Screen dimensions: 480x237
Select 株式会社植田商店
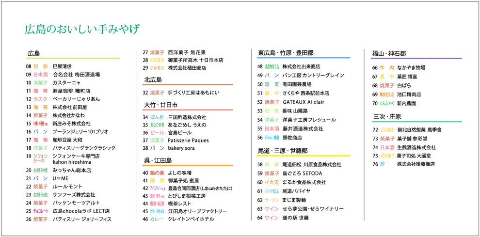[187, 68]
